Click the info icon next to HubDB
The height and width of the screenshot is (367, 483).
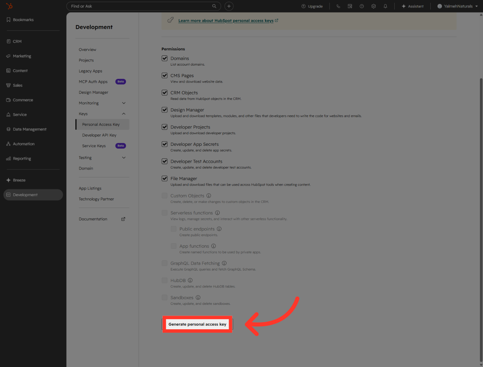(x=190, y=280)
